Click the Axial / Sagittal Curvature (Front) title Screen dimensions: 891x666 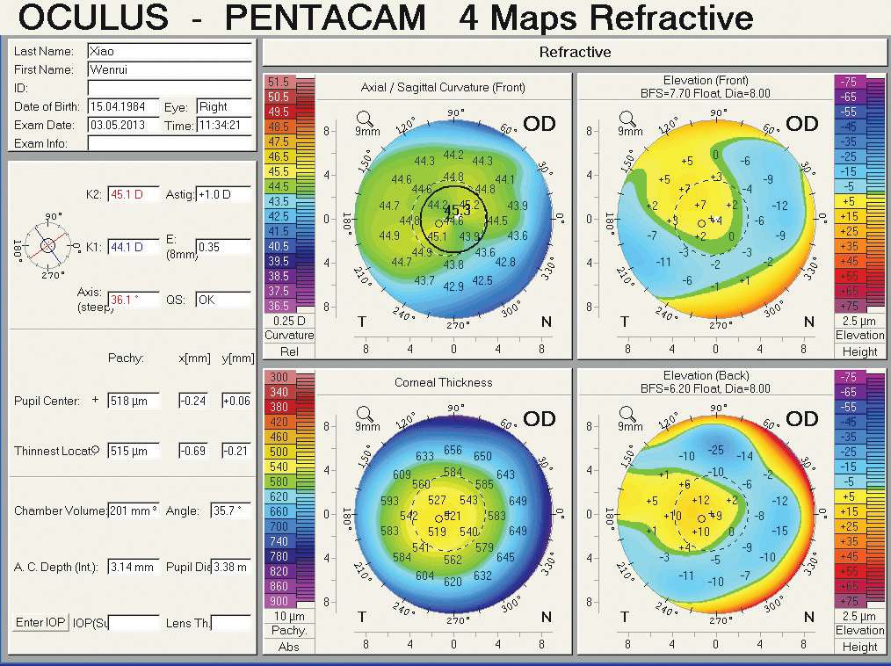[x=443, y=88]
